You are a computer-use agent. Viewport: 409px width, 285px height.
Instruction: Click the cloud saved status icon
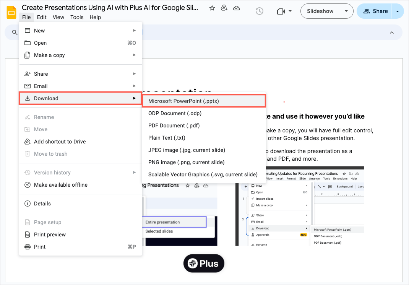(237, 8)
